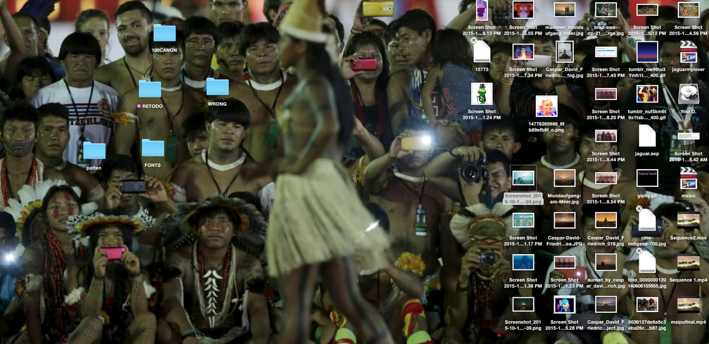Select the foto_0000000120140606155955.jpg file icon
Viewport: 709px width, 344px height.
tap(647, 262)
